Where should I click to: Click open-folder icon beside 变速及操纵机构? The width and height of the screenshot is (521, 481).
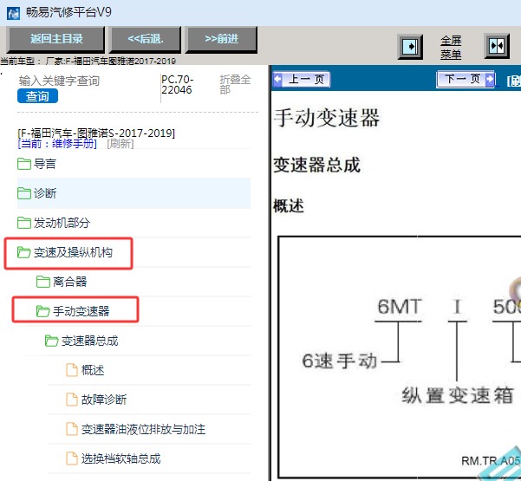pyautogui.click(x=24, y=252)
